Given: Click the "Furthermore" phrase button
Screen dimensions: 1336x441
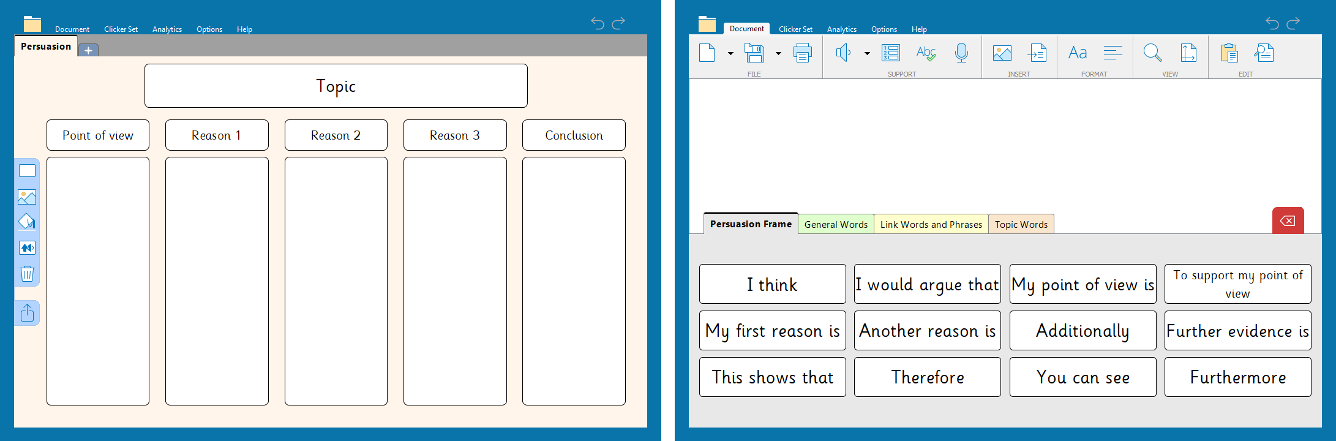Looking at the screenshot, I should 1237,377.
